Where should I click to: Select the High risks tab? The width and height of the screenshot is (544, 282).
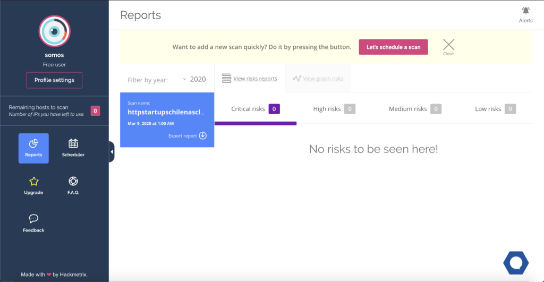pos(334,109)
